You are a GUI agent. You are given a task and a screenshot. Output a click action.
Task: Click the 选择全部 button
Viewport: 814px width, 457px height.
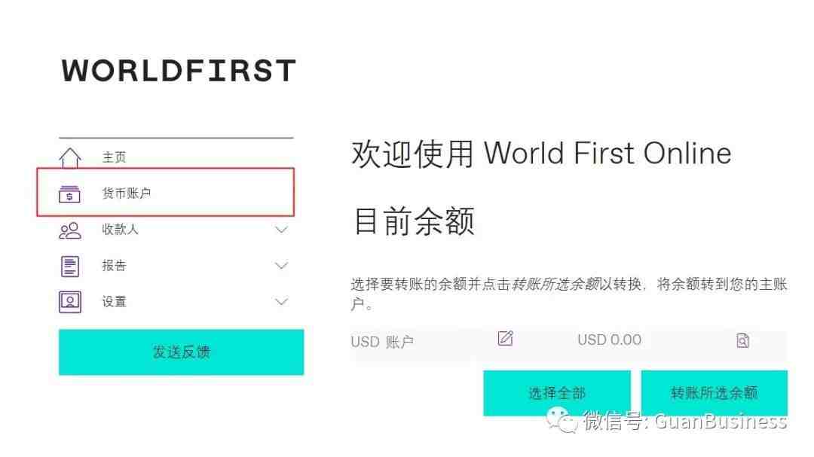pyautogui.click(x=557, y=393)
